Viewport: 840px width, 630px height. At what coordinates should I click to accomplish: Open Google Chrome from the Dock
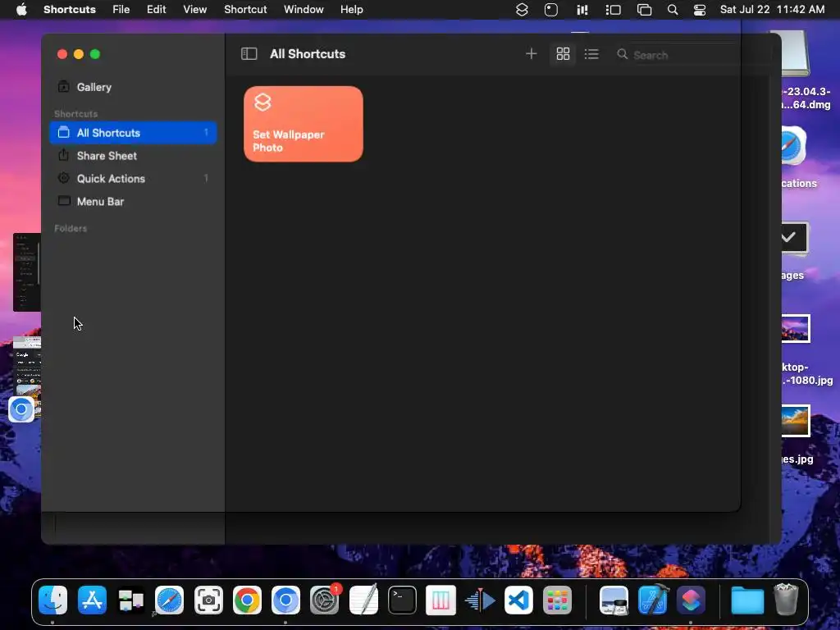pyautogui.click(x=247, y=600)
